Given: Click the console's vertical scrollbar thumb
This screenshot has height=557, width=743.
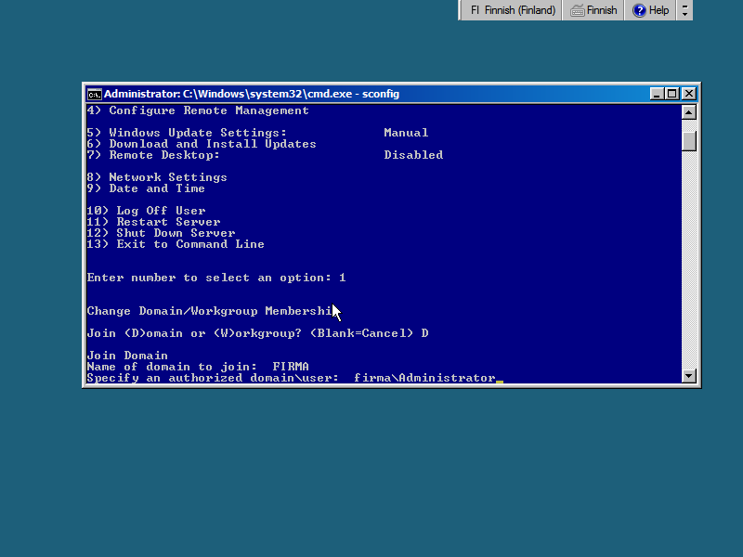Looking at the screenshot, I should click(688, 140).
